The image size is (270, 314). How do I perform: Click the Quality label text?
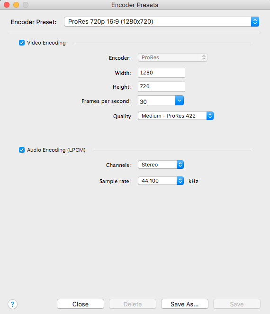pyautogui.click(x=122, y=116)
